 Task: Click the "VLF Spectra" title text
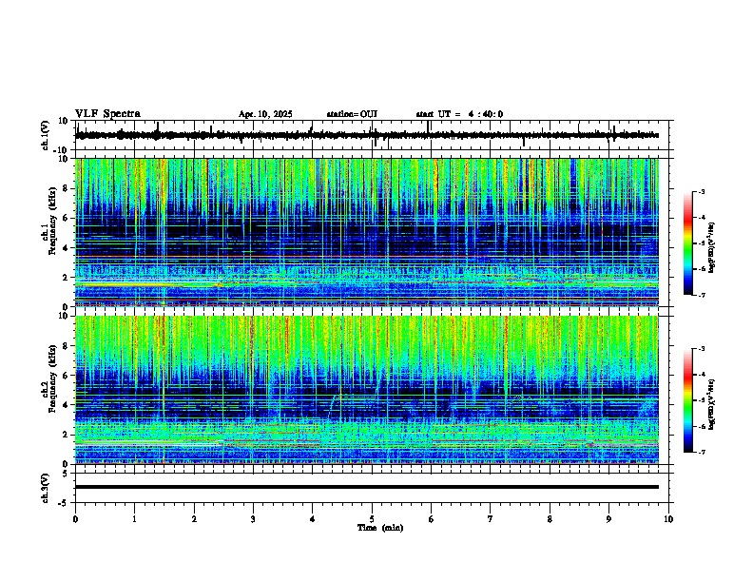tap(107, 114)
